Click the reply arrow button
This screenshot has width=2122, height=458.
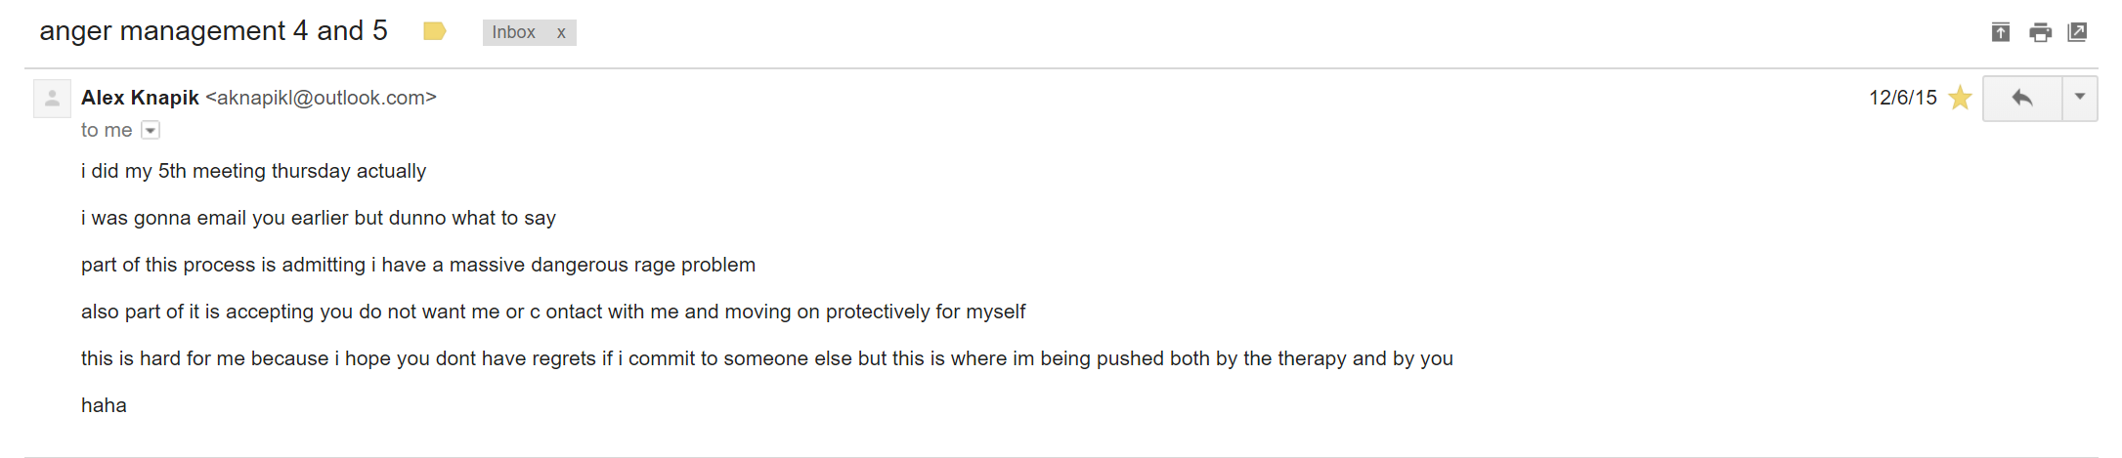click(2022, 98)
